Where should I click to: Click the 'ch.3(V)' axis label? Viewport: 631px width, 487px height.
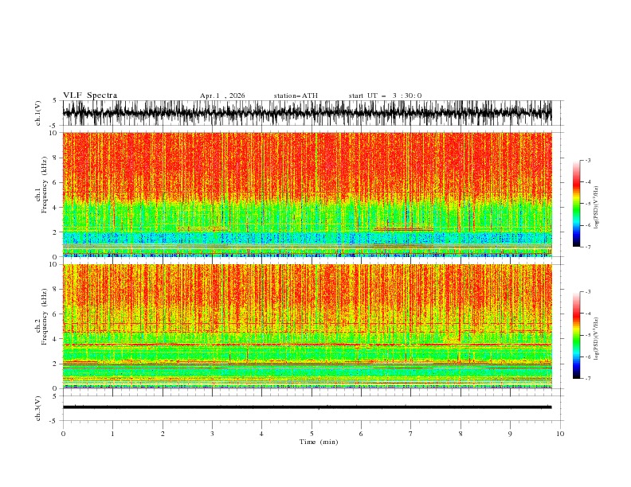(x=38, y=408)
